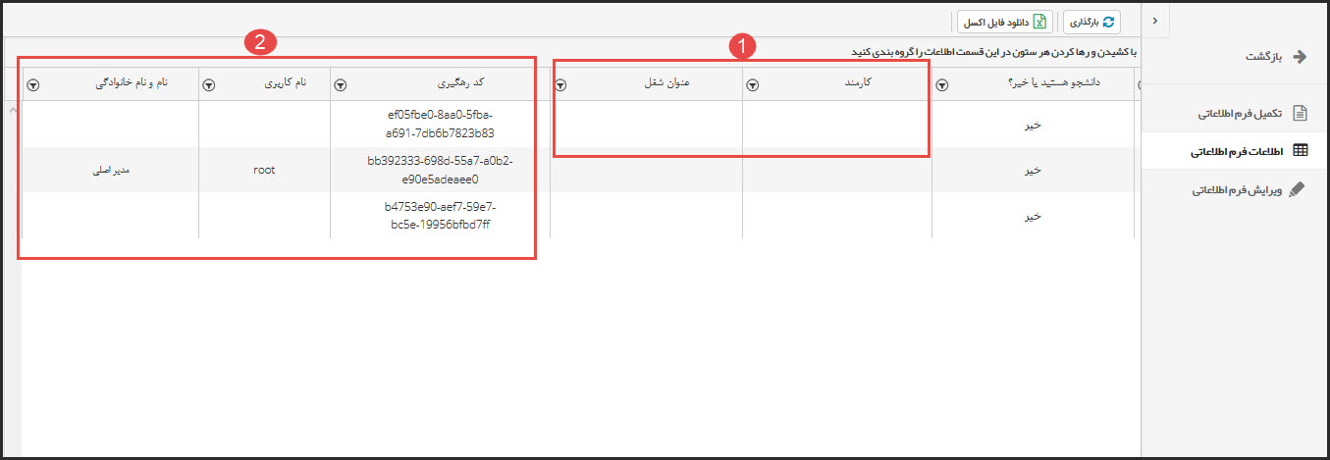Click the document icon for تکمیل فرم اطلاعاتی
The height and width of the screenshot is (460, 1330).
point(1300,113)
